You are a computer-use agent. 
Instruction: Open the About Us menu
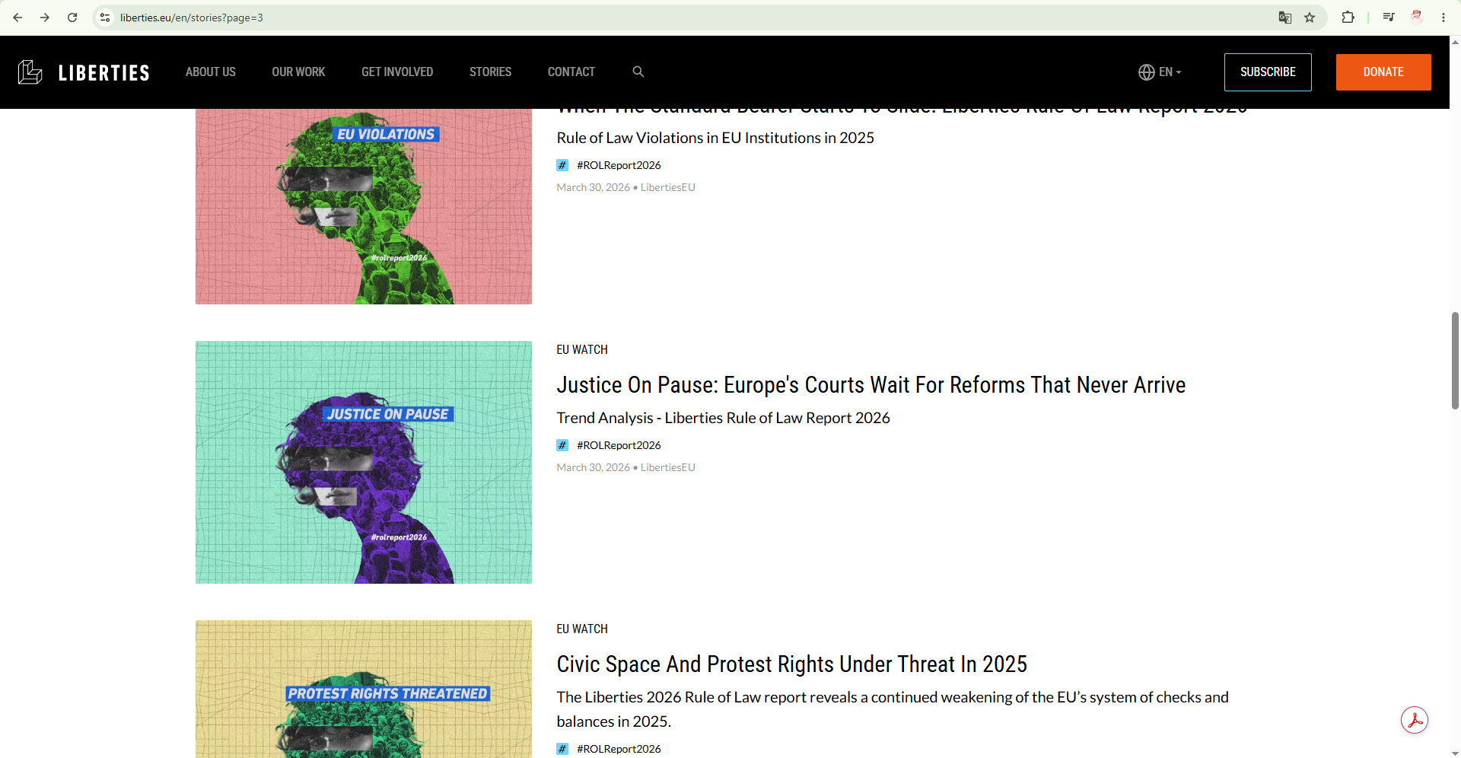pos(211,72)
